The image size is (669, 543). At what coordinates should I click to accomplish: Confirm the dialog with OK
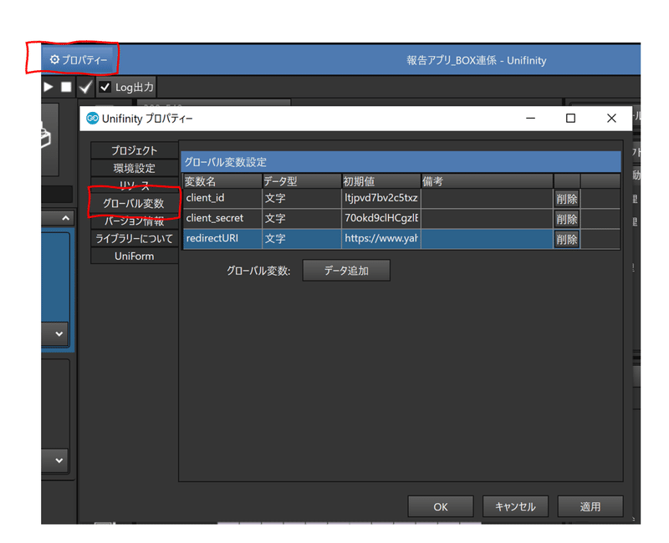pyautogui.click(x=441, y=506)
